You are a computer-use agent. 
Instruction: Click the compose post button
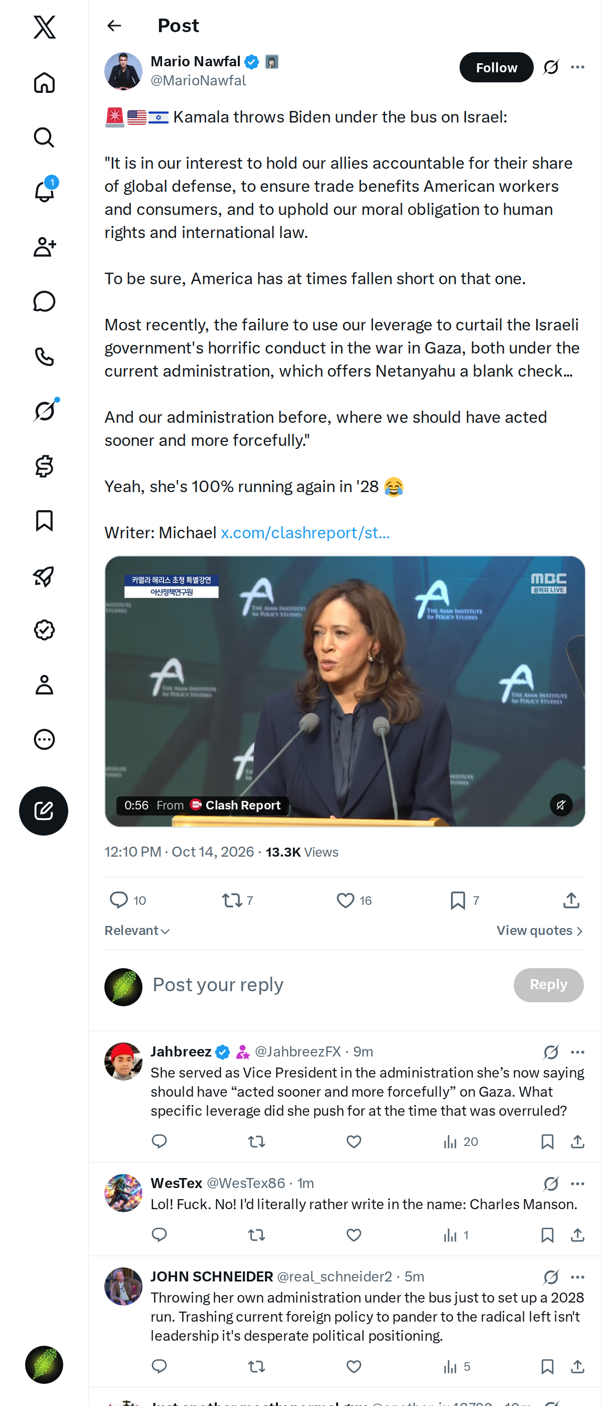click(44, 810)
